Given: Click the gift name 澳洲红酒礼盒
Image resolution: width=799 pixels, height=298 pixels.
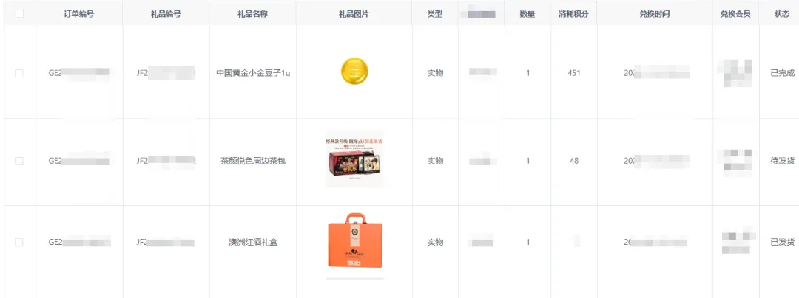Looking at the screenshot, I should [x=252, y=242].
